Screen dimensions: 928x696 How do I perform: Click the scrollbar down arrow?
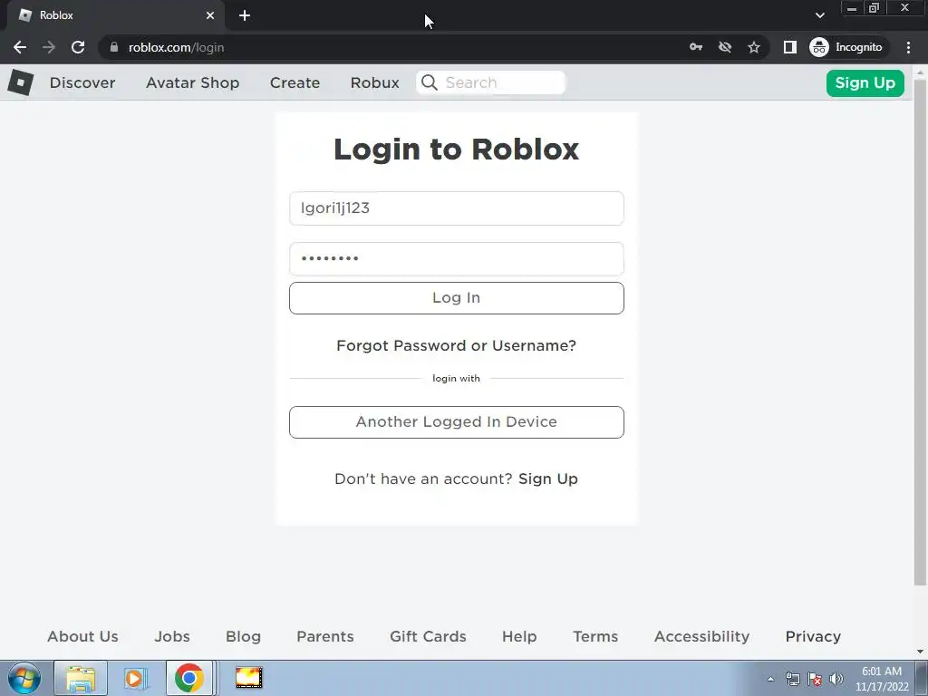point(921,652)
